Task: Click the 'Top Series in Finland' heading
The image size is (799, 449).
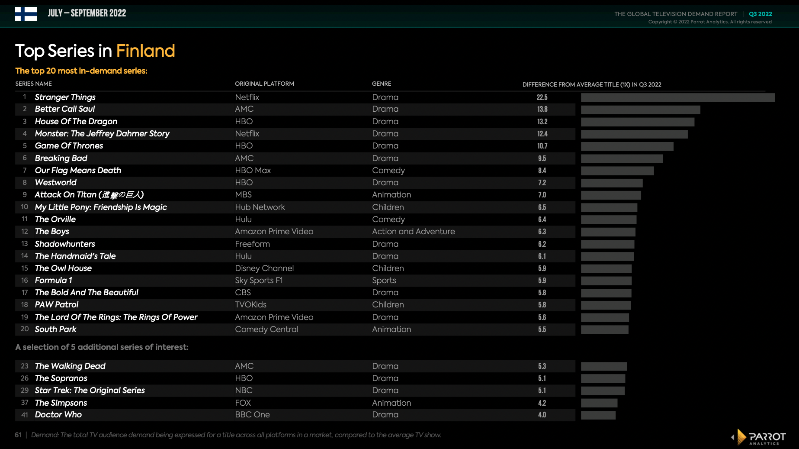Action: (x=95, y=51)
